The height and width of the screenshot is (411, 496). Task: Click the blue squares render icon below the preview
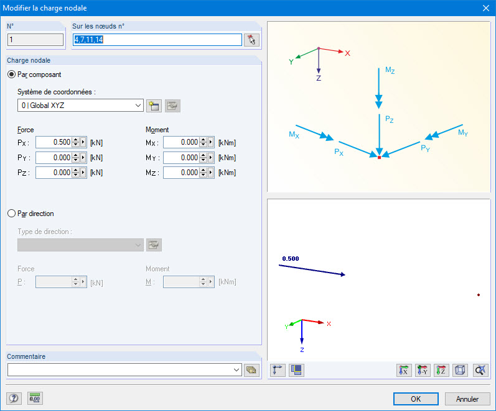point(296,370)
